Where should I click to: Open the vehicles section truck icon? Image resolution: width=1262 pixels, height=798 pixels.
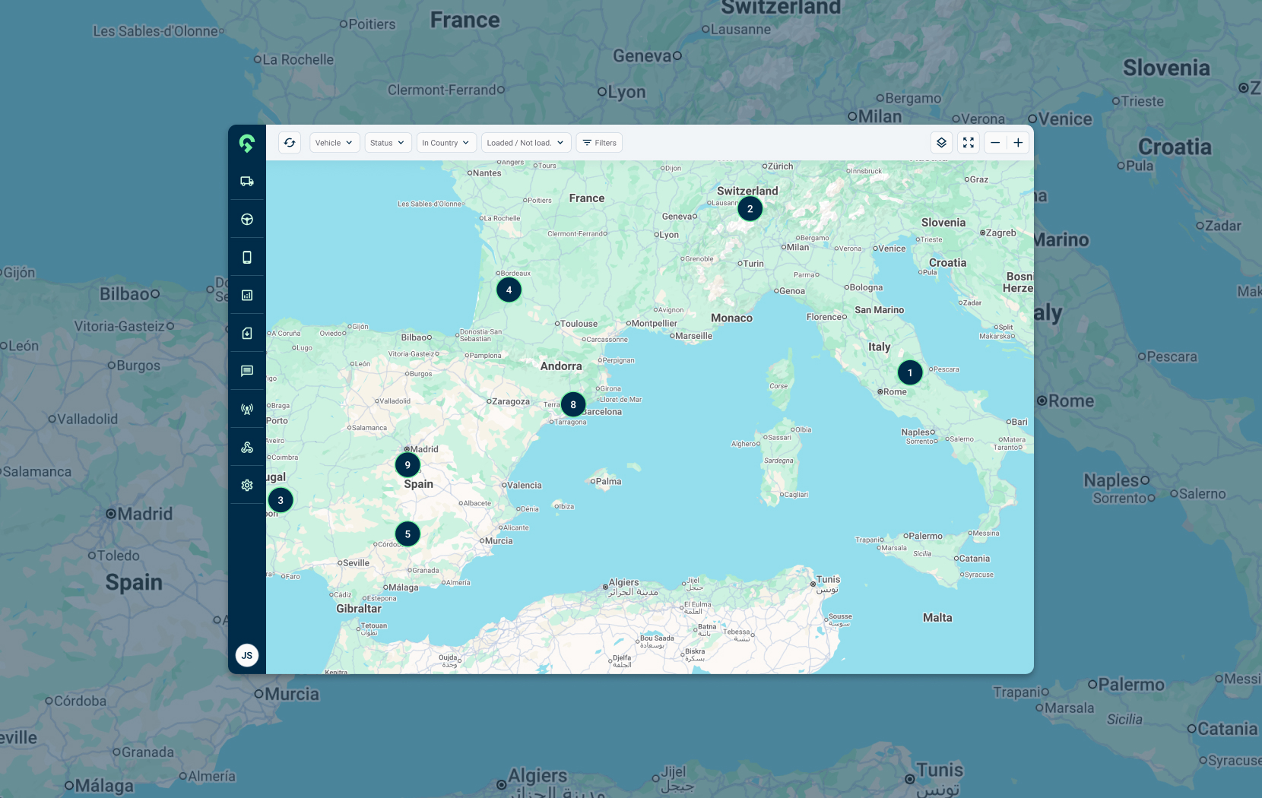click(x=247, y=182)
